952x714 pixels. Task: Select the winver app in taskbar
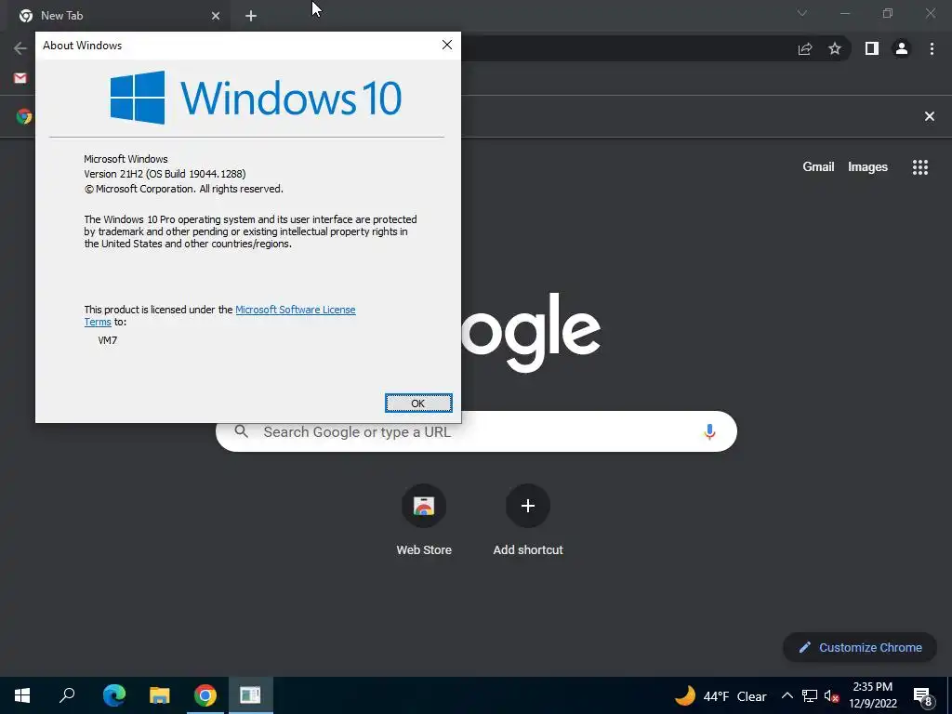click(x=250, y=695)
